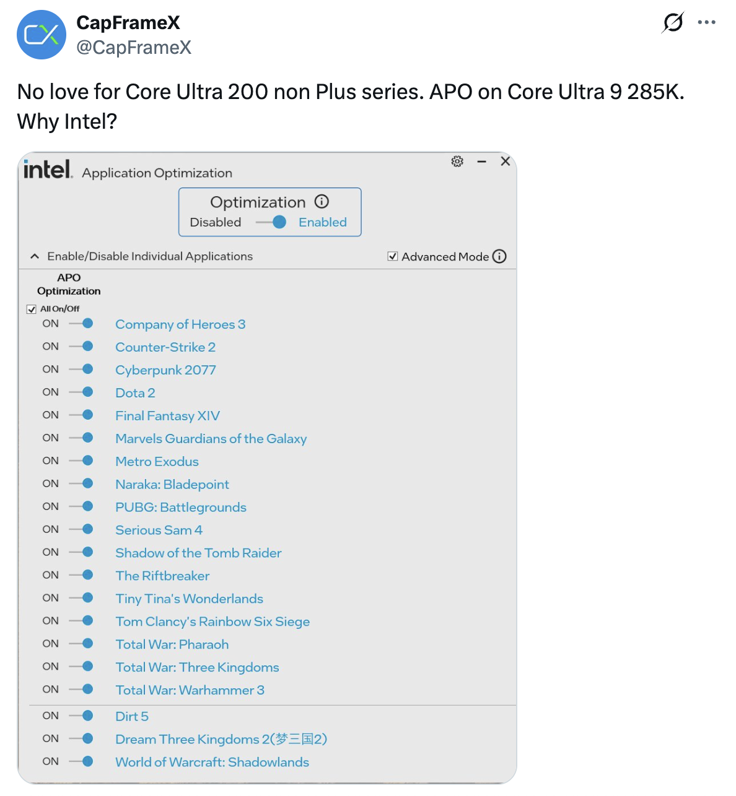
Task: Minimize the Application Optimization window
Action: point(481,162)
